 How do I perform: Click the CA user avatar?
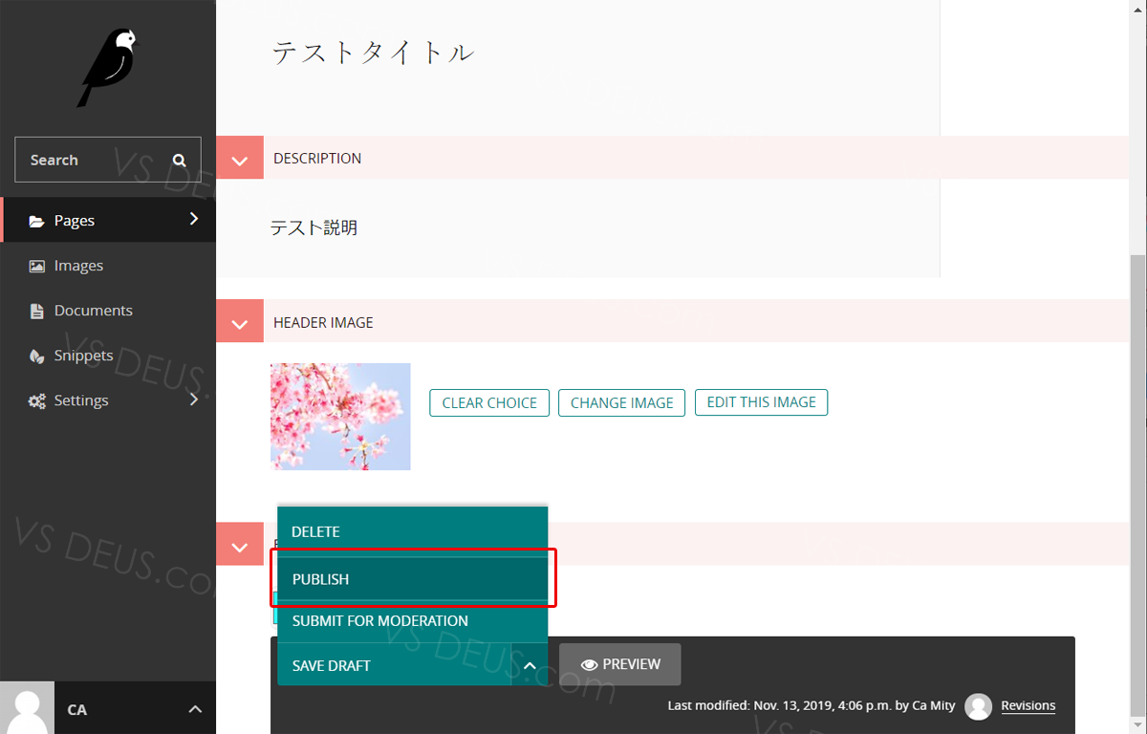point(27,708)
